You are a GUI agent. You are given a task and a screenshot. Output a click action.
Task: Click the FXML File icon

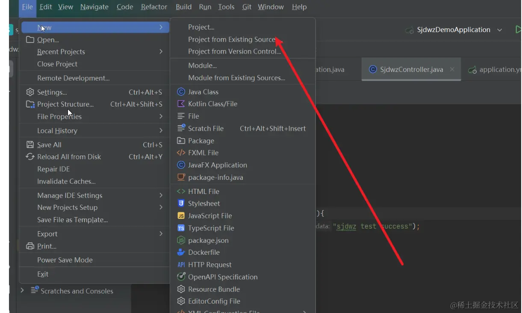pyautogui.click(x=181, y=152)
